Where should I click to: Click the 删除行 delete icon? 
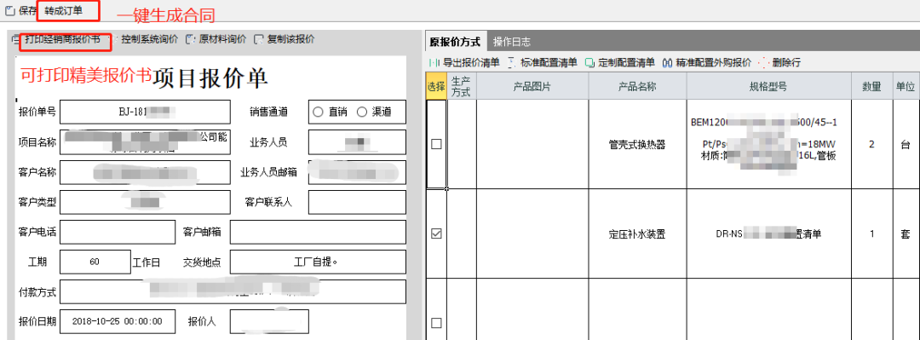click(763, 62)
